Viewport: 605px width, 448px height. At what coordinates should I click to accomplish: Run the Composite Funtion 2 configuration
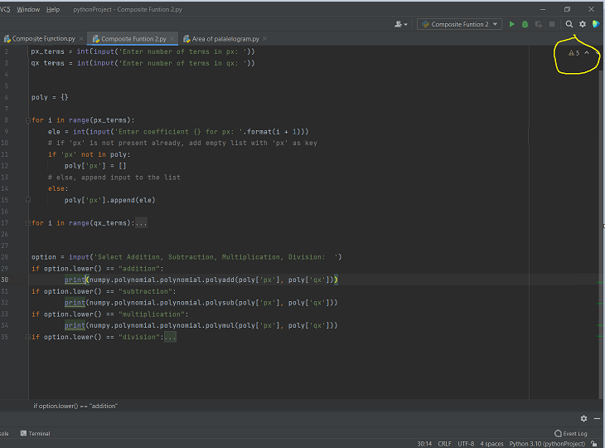(511, 24)
